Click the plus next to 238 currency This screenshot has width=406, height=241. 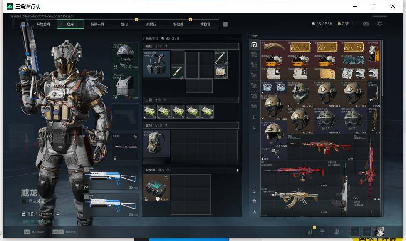point(352,24)
